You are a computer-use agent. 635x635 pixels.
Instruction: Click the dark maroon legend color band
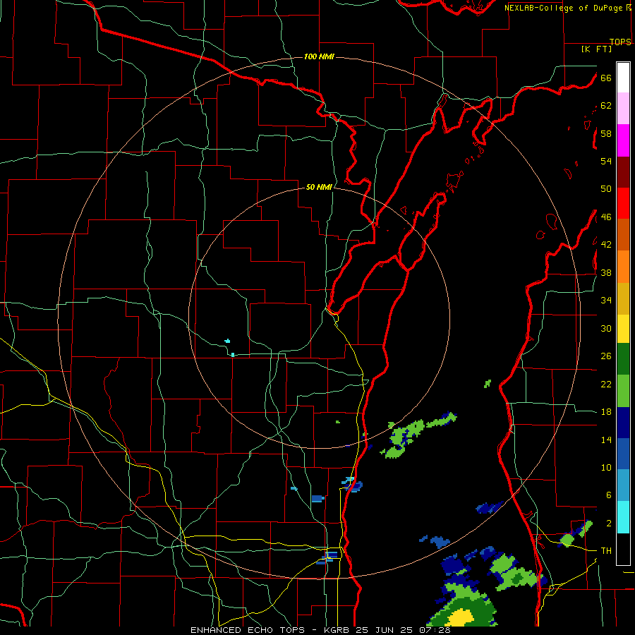pos(623,173)
